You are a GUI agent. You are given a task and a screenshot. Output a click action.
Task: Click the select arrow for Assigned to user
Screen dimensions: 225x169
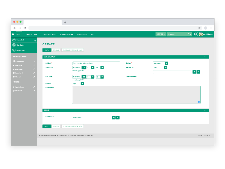pyautogui.click(x=114, y=118)
